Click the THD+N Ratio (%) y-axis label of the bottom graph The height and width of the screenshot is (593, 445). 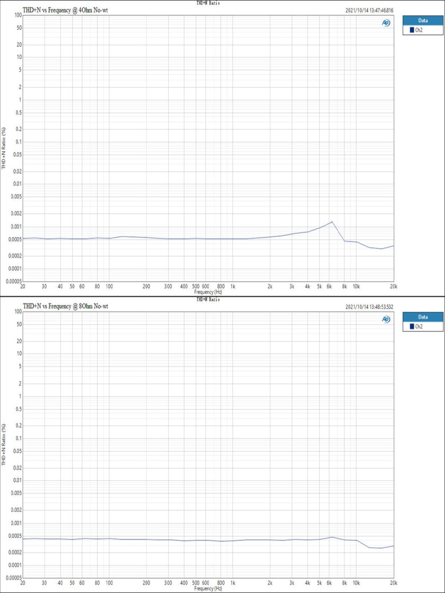[x=4, y=445]
